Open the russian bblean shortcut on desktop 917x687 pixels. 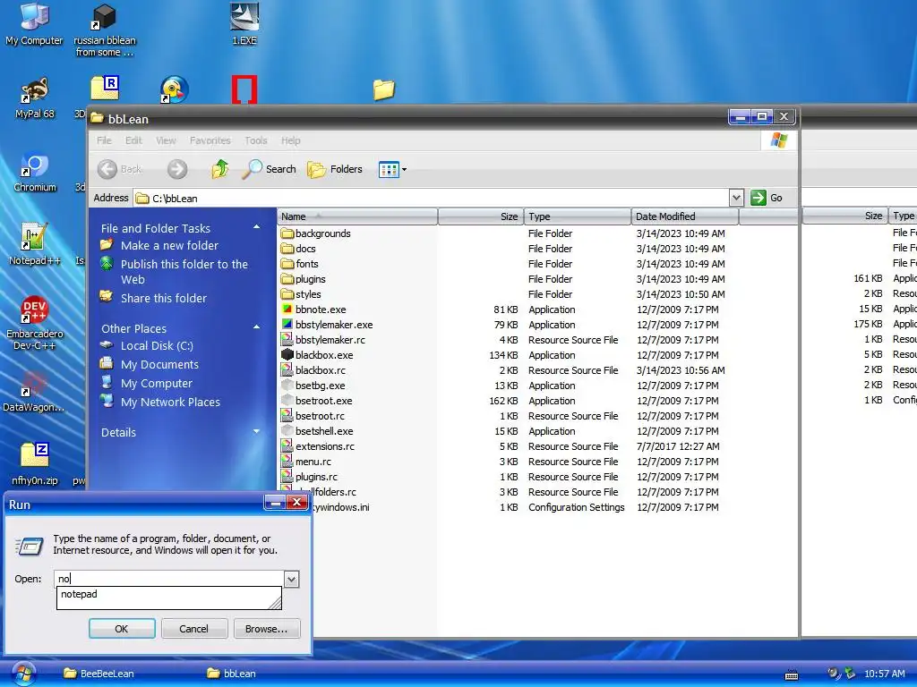(104, 30)
